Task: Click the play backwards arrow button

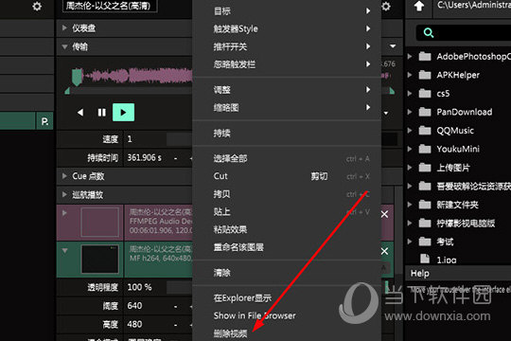Action: [80, 113]
